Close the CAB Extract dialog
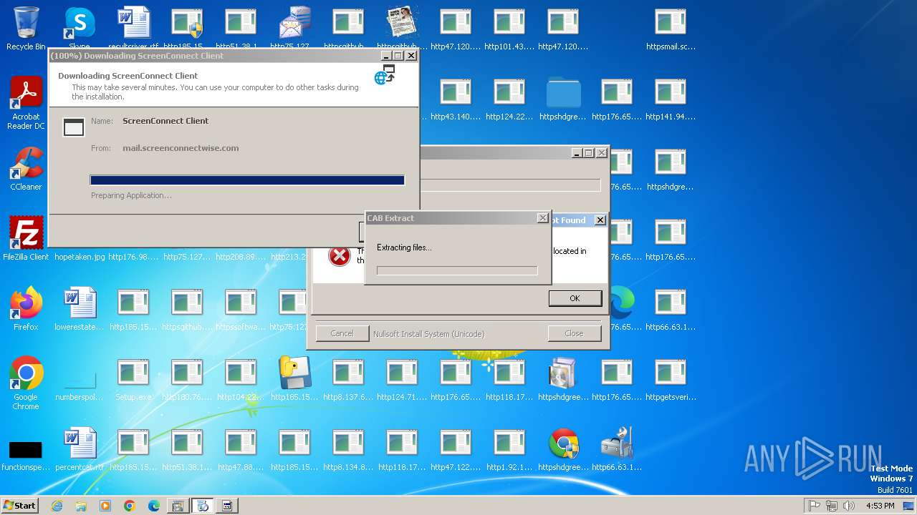 point(542,218)
